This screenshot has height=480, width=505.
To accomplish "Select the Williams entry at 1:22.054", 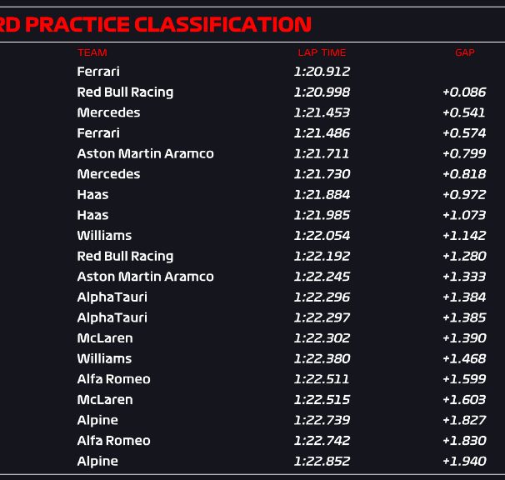I will 104,236.
